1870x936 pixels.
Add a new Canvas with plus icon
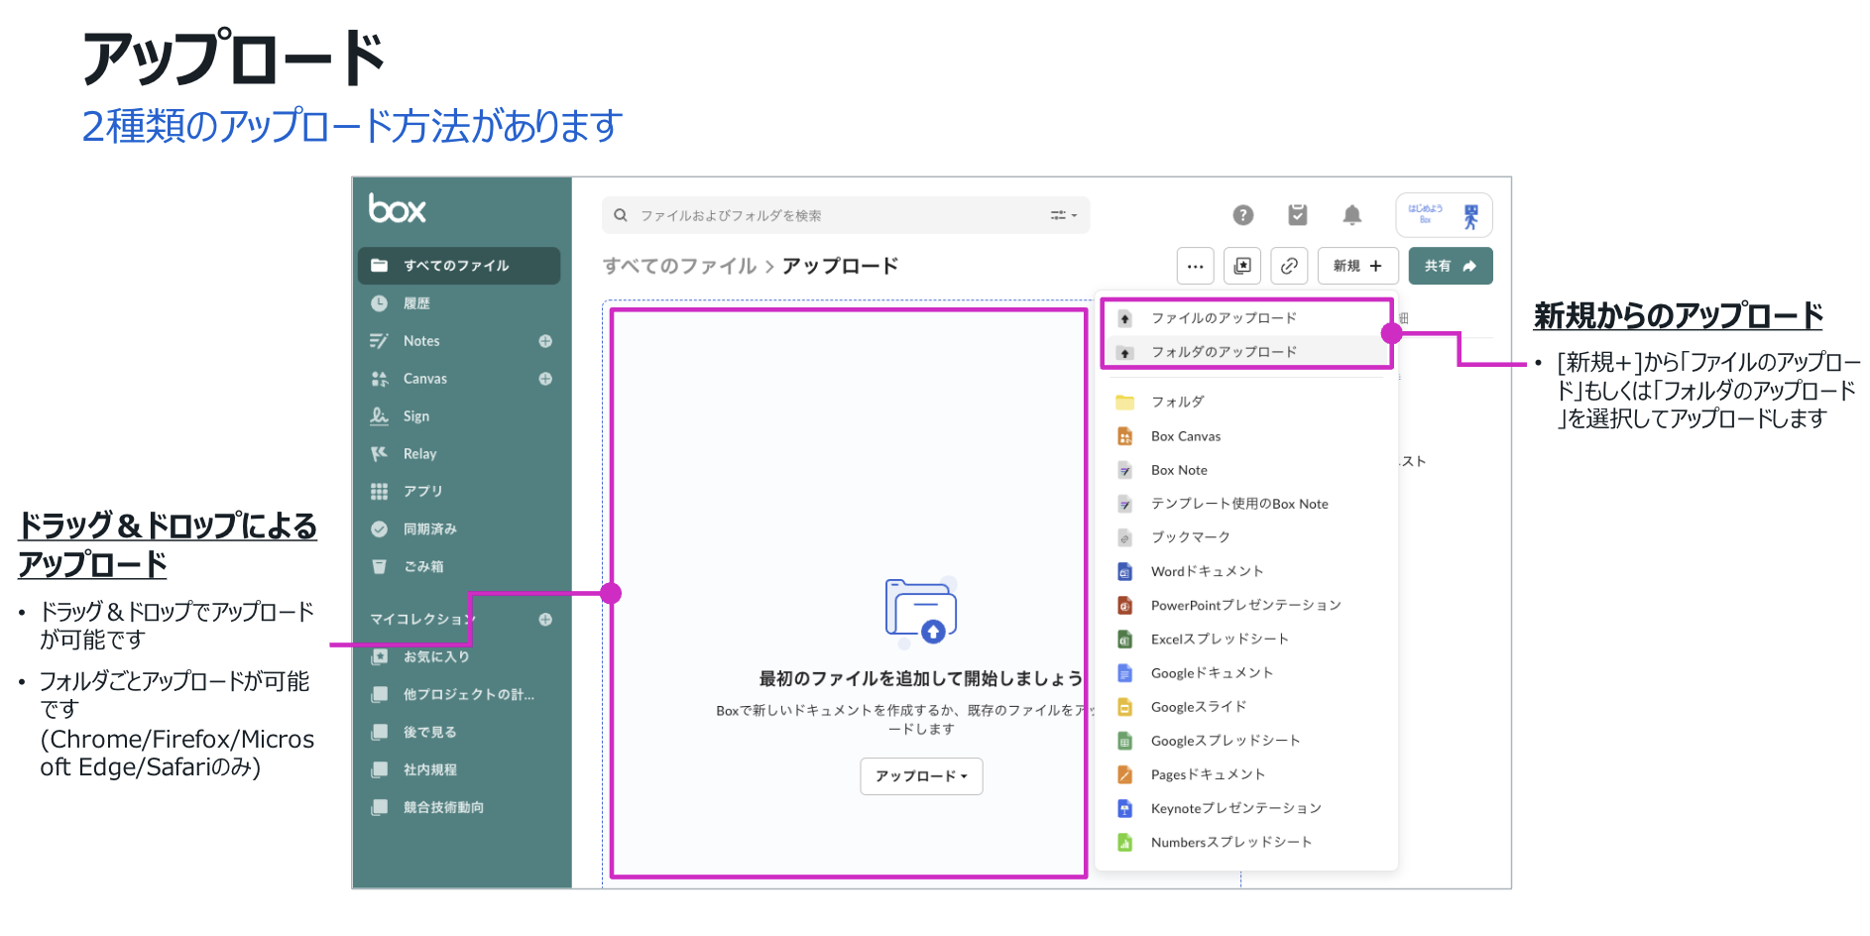click(545, 379)
